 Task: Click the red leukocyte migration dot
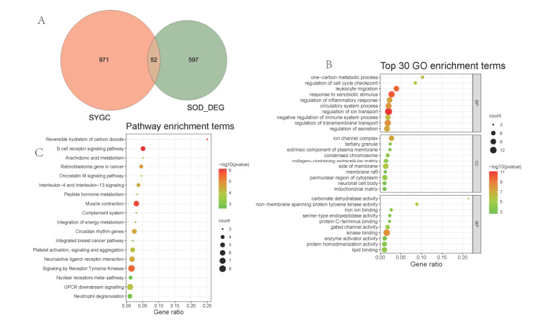click(x=396, y=88)
